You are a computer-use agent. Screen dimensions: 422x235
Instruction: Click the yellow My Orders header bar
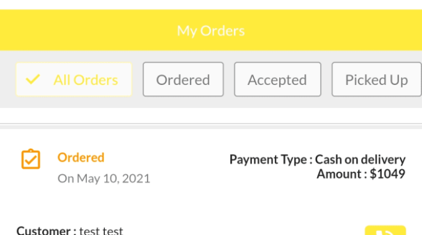pos(211,30)
